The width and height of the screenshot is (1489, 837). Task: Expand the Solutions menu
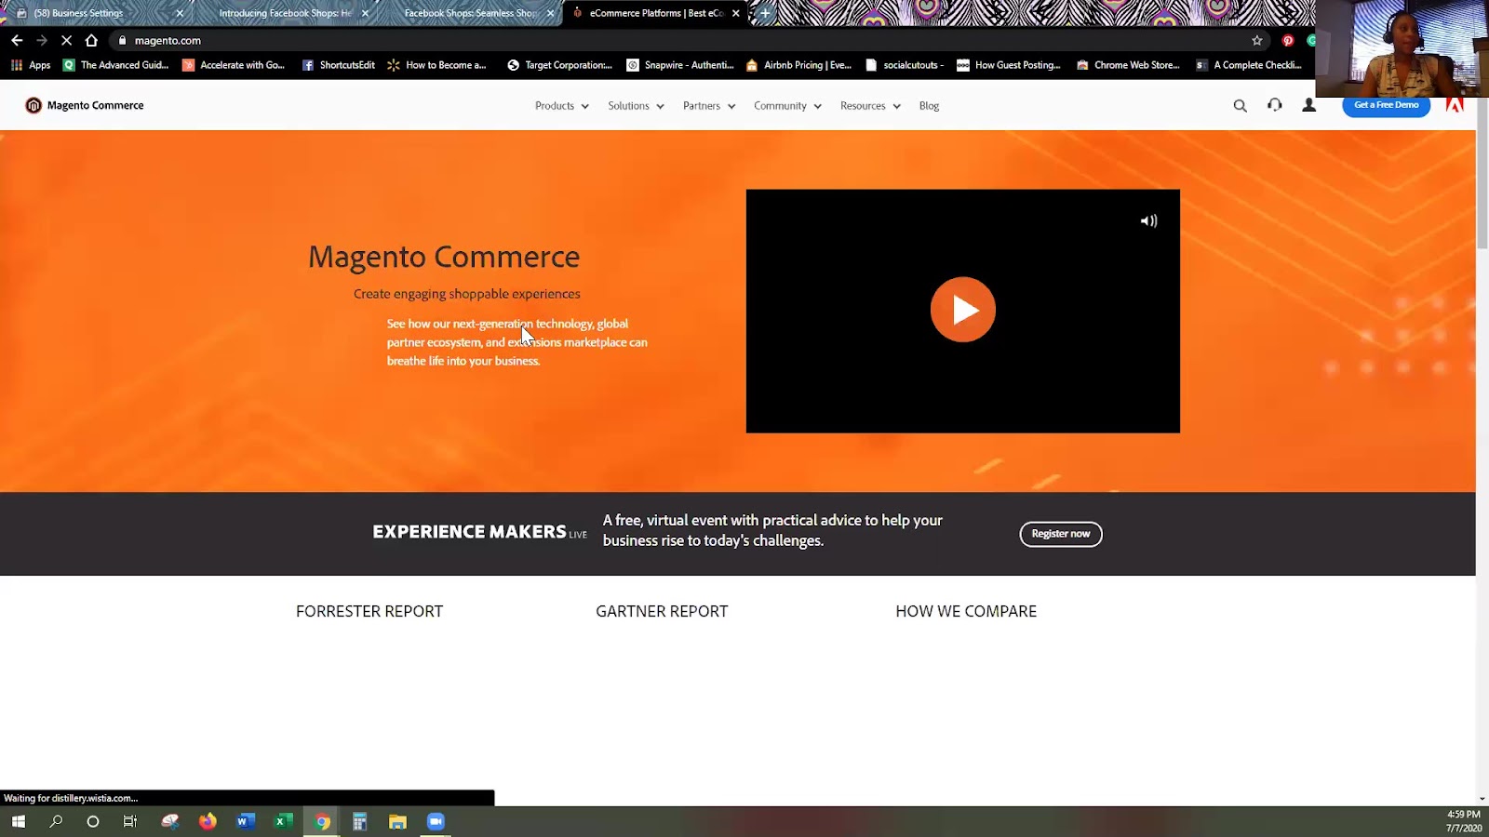tap(637, 106)
